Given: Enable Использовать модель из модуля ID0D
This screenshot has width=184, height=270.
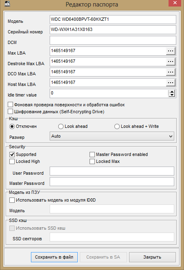Looking at the screenshot, I should (12, 200).
